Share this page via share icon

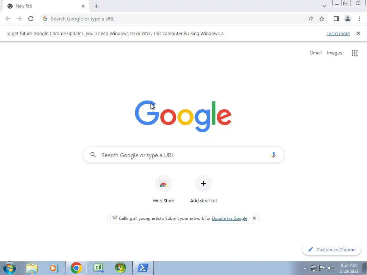click(x=310, y=19)
